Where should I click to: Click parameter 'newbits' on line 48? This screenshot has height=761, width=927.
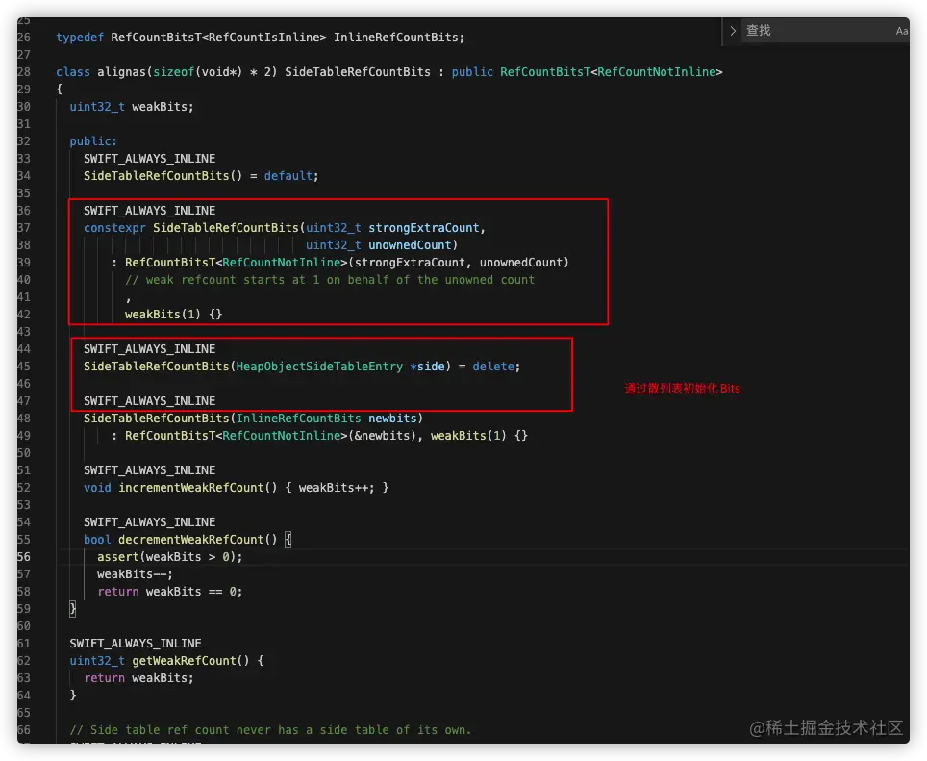coord(392,419)
